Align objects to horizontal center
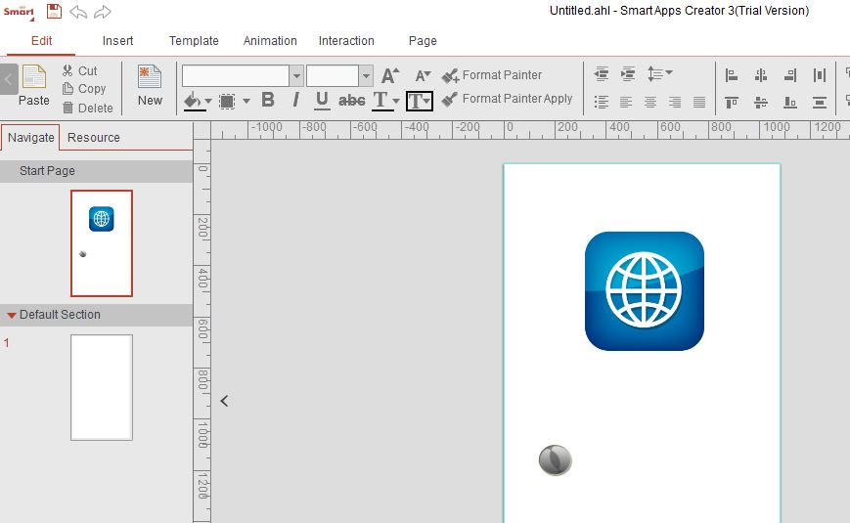 761,75
